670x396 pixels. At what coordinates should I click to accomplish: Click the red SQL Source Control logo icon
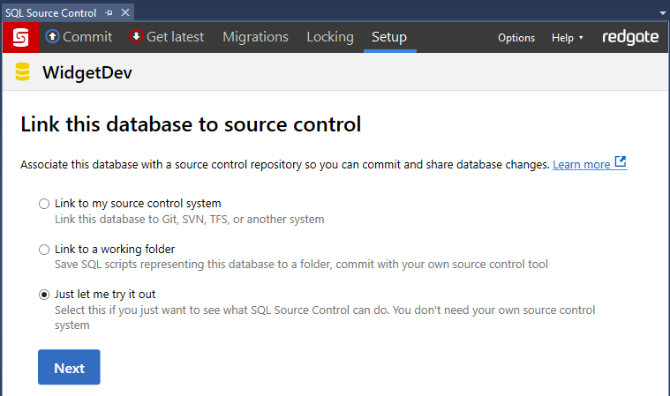pyautogui.click(x=19, y=37)
